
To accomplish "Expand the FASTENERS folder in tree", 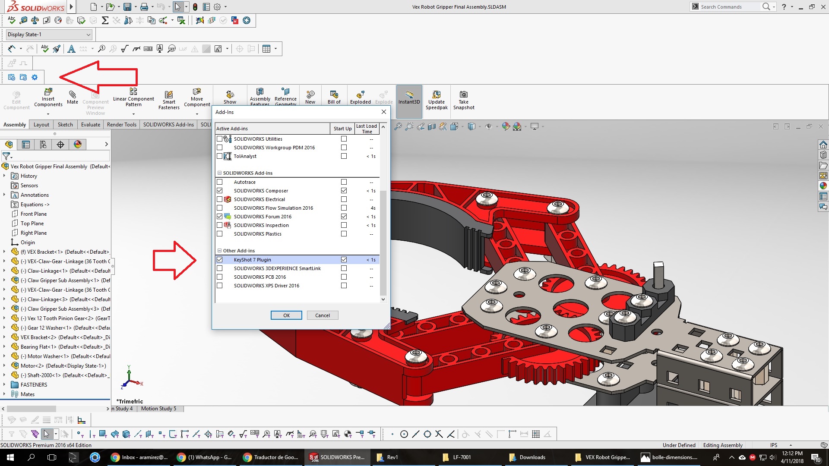I will (x=4, y=384).
